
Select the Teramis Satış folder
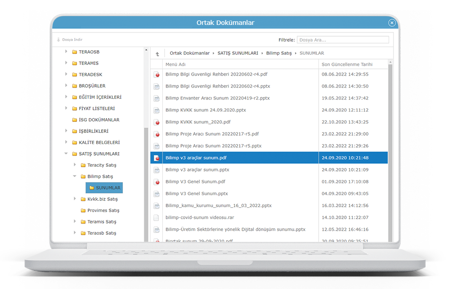point(102,222)
